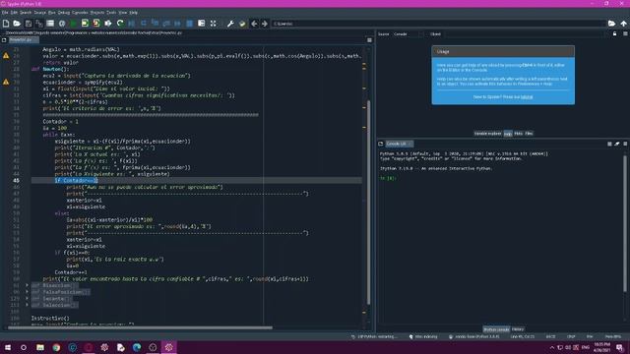Open File Explorer from the taskbar
This screenshot has height=354, width=630.
[x=40, y=347]
